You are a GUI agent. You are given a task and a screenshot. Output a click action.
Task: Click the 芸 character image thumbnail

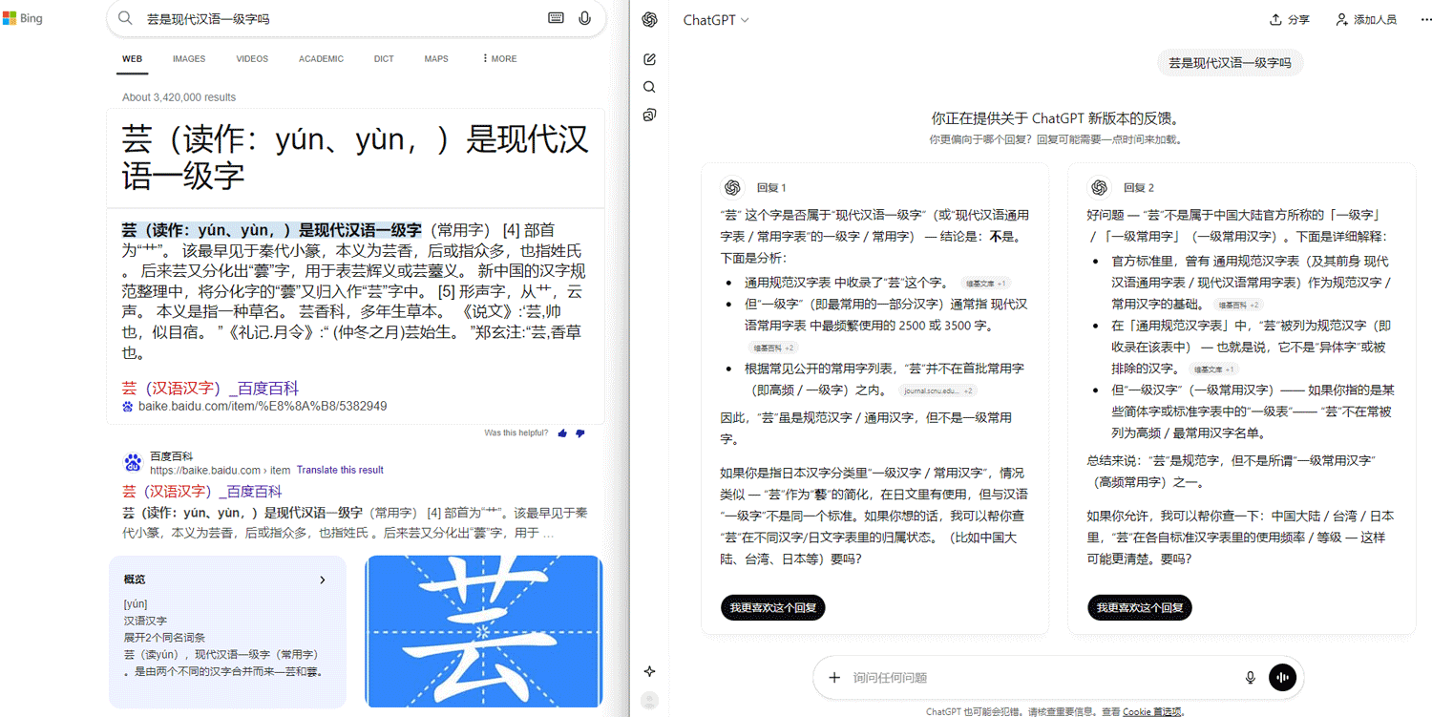point(483,631)
